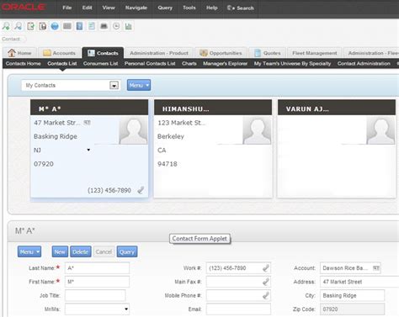The height and width of the screenshot is (317, 399).
Task: Open the Quotes tab
Action: coord(268,53)
